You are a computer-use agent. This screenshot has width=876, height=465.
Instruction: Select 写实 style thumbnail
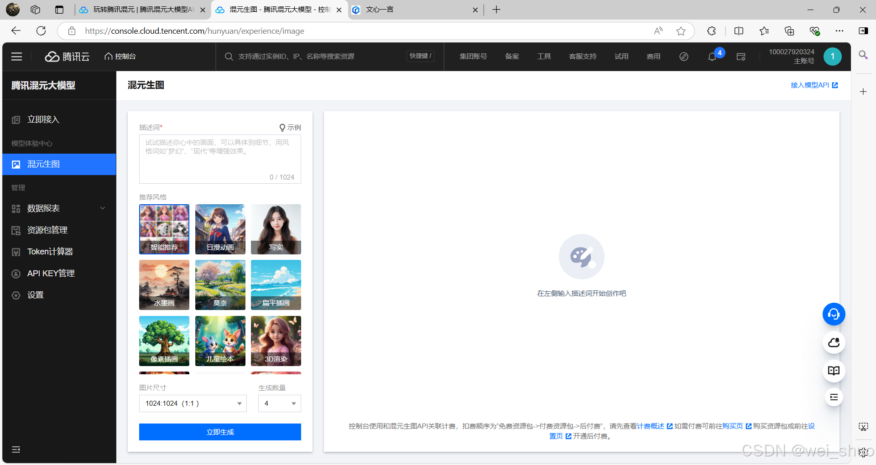(276, 229)
